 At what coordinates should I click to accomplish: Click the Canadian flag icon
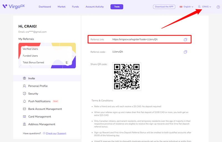pyautogui.click(x=181, y=7)
